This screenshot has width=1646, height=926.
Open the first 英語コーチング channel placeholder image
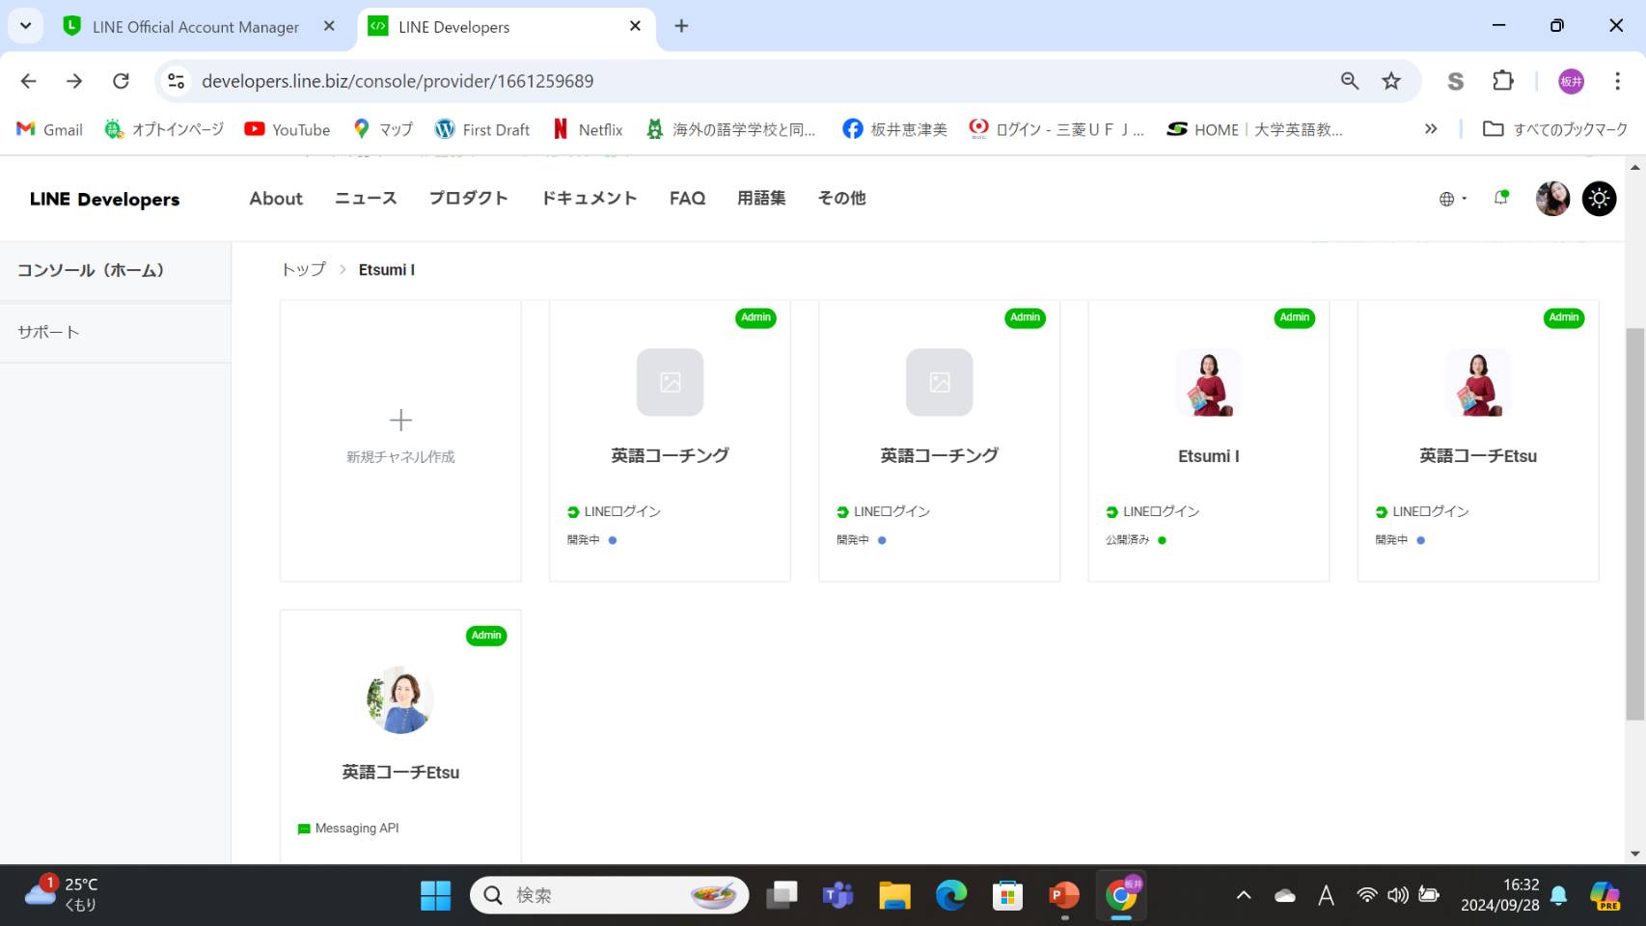[x=670, y=382]
